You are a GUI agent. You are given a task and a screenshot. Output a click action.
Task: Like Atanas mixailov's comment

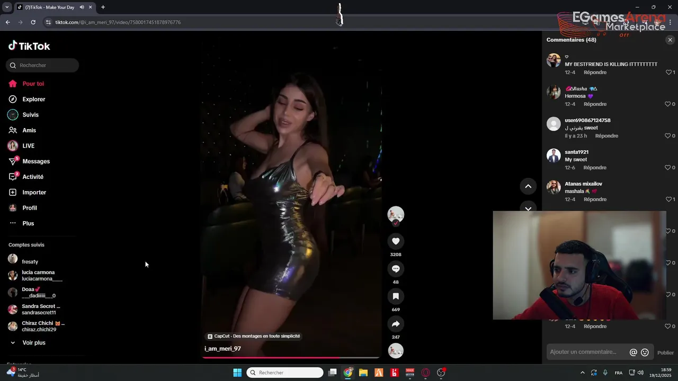668,199
